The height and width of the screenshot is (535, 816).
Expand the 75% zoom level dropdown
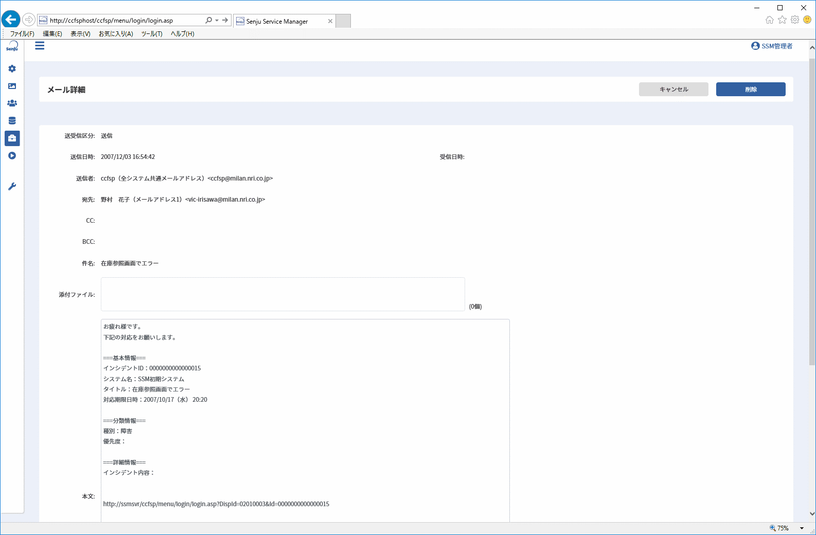click(x=802, y=528)
